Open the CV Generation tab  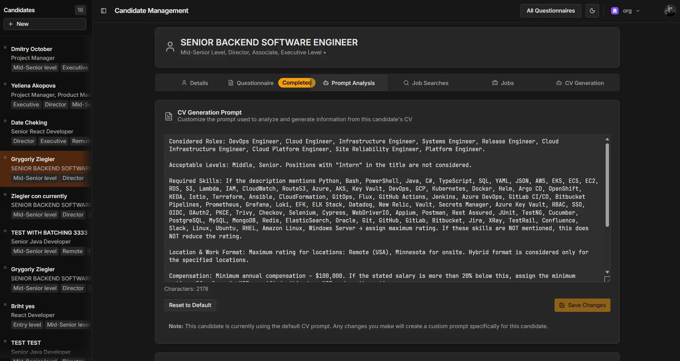[x=580, y=83]
